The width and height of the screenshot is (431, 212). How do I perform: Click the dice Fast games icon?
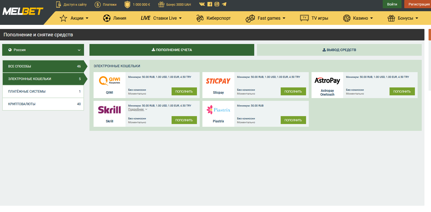tap(250, 18)
